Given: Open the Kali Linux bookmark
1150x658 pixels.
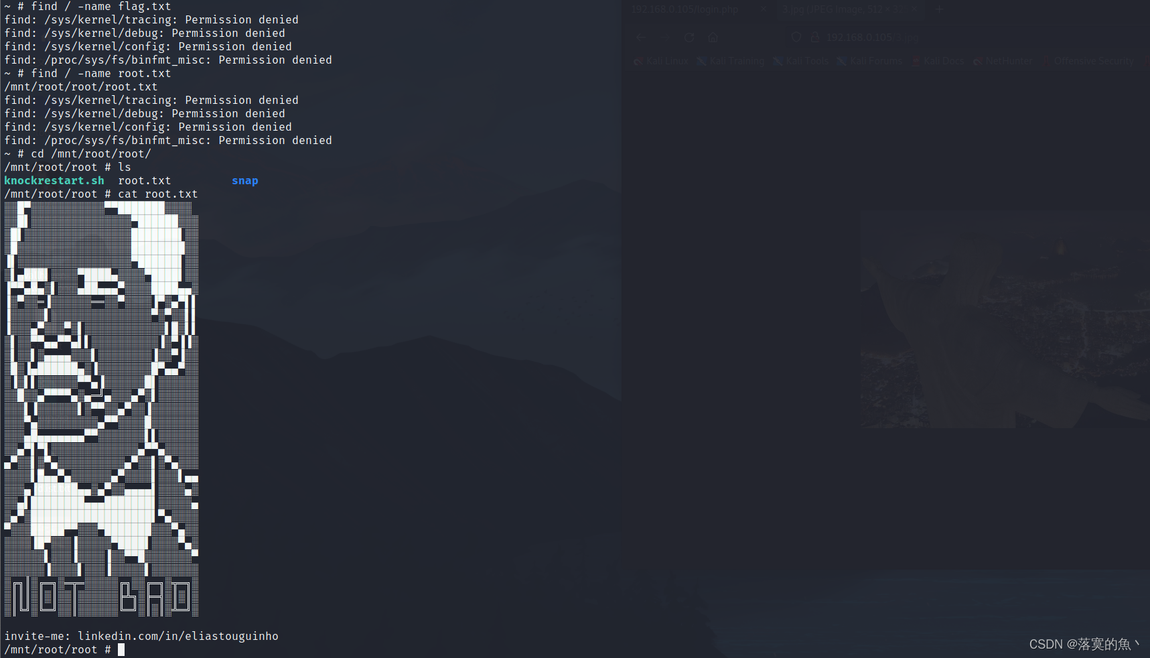Looking at the screenshot, I should coord(662,61).
